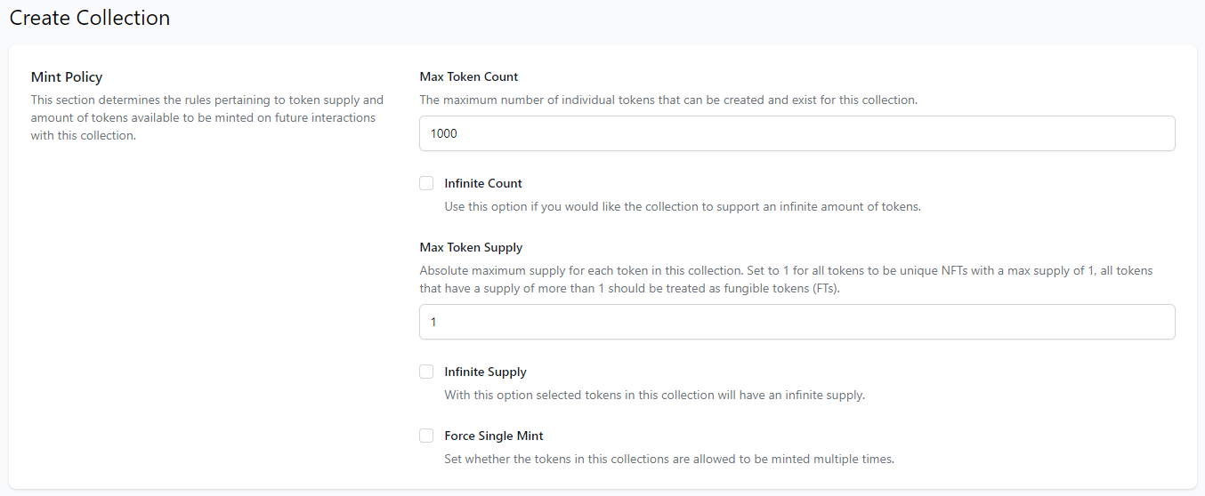The image size is (1205, 496).
Task: Click the minted multiple times help text
Action: pos(669,460)
